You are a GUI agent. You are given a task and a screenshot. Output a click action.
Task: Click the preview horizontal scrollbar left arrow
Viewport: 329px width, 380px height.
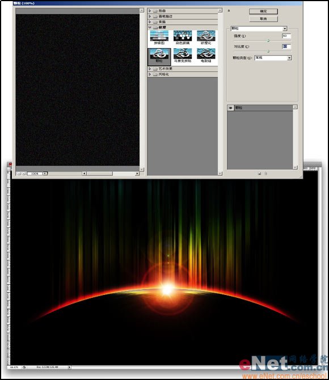click(x=84, y=174)
